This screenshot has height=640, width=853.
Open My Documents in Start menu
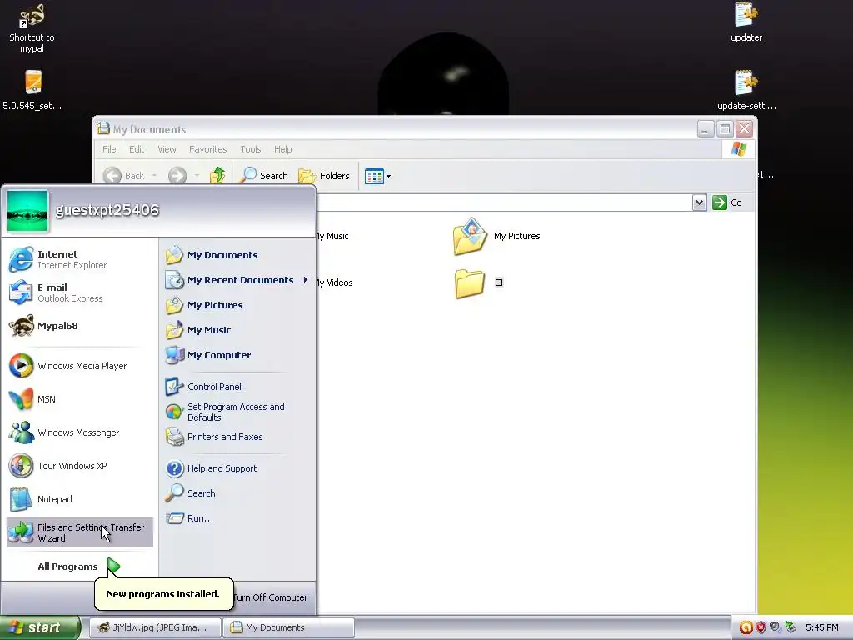click(237, 255)
